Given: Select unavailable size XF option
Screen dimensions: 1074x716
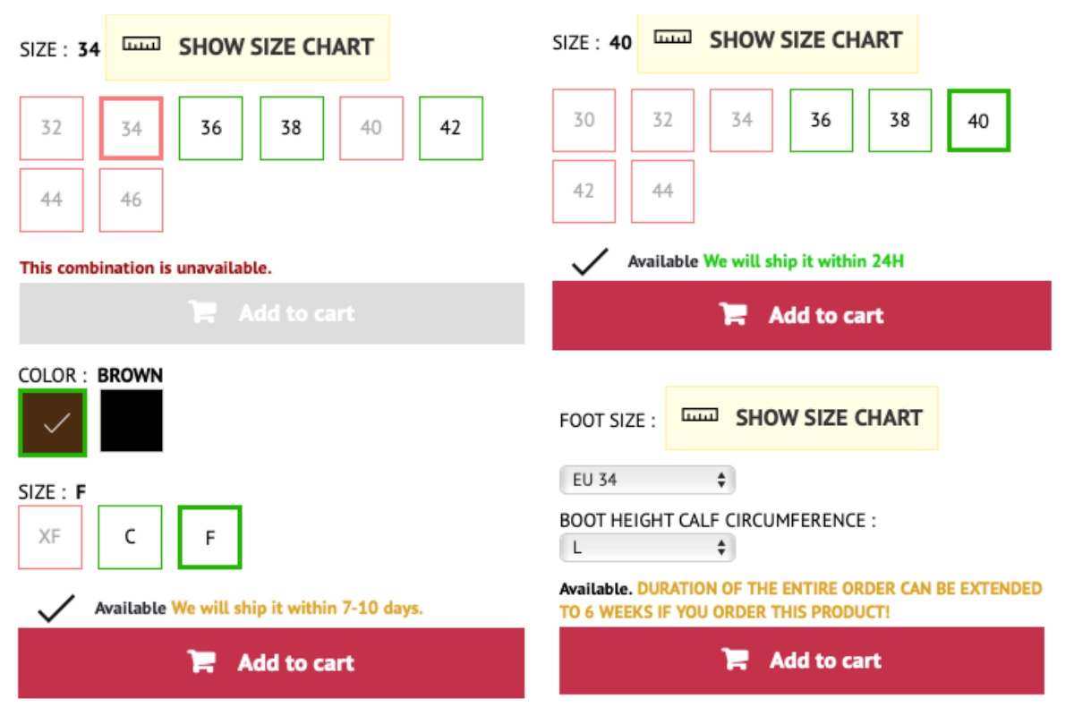Looking at the screenshot, I should [50, 537].
